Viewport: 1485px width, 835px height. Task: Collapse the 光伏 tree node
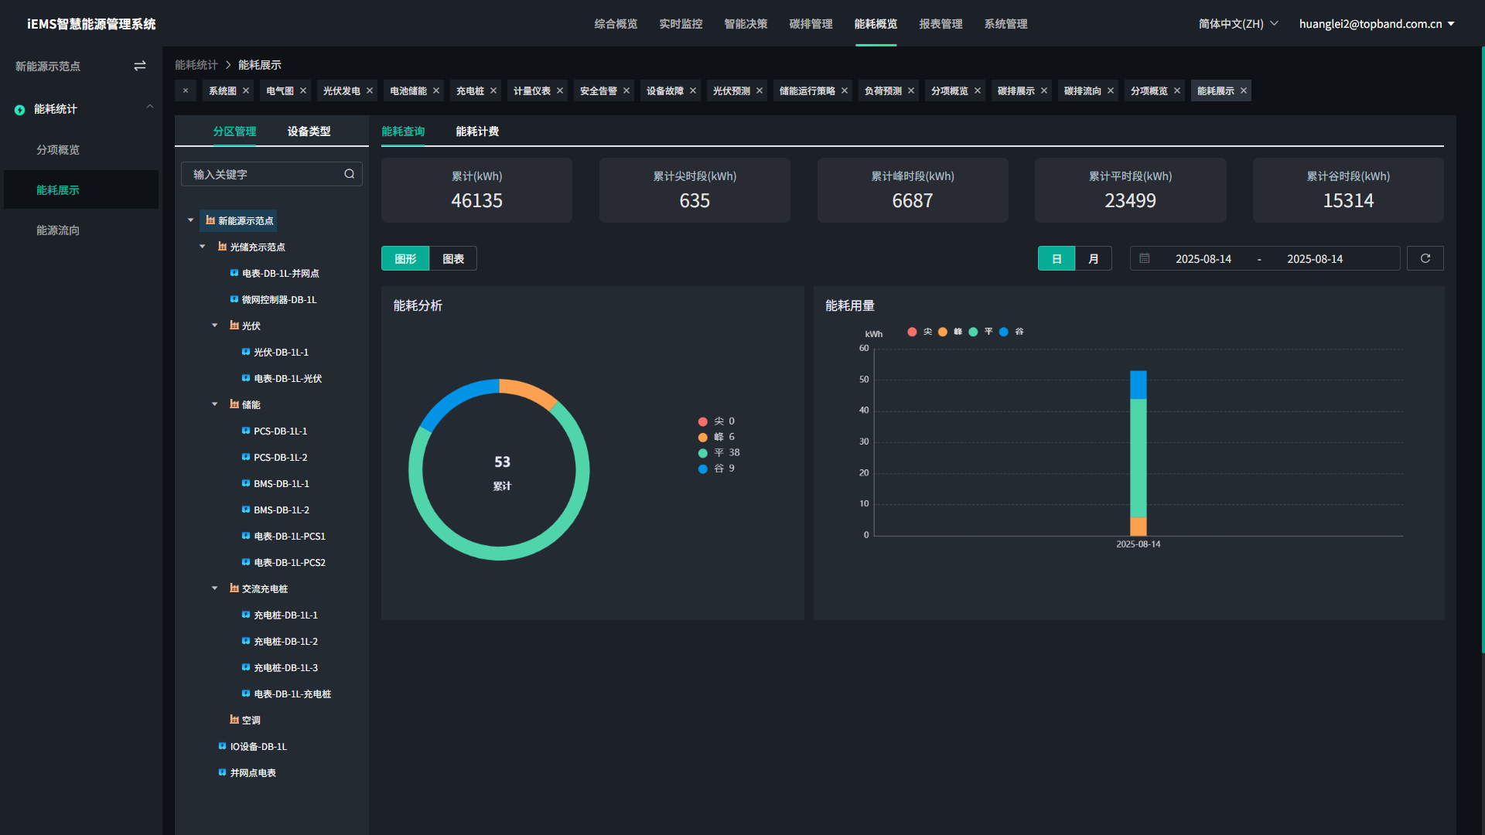(x=215, y=325)
